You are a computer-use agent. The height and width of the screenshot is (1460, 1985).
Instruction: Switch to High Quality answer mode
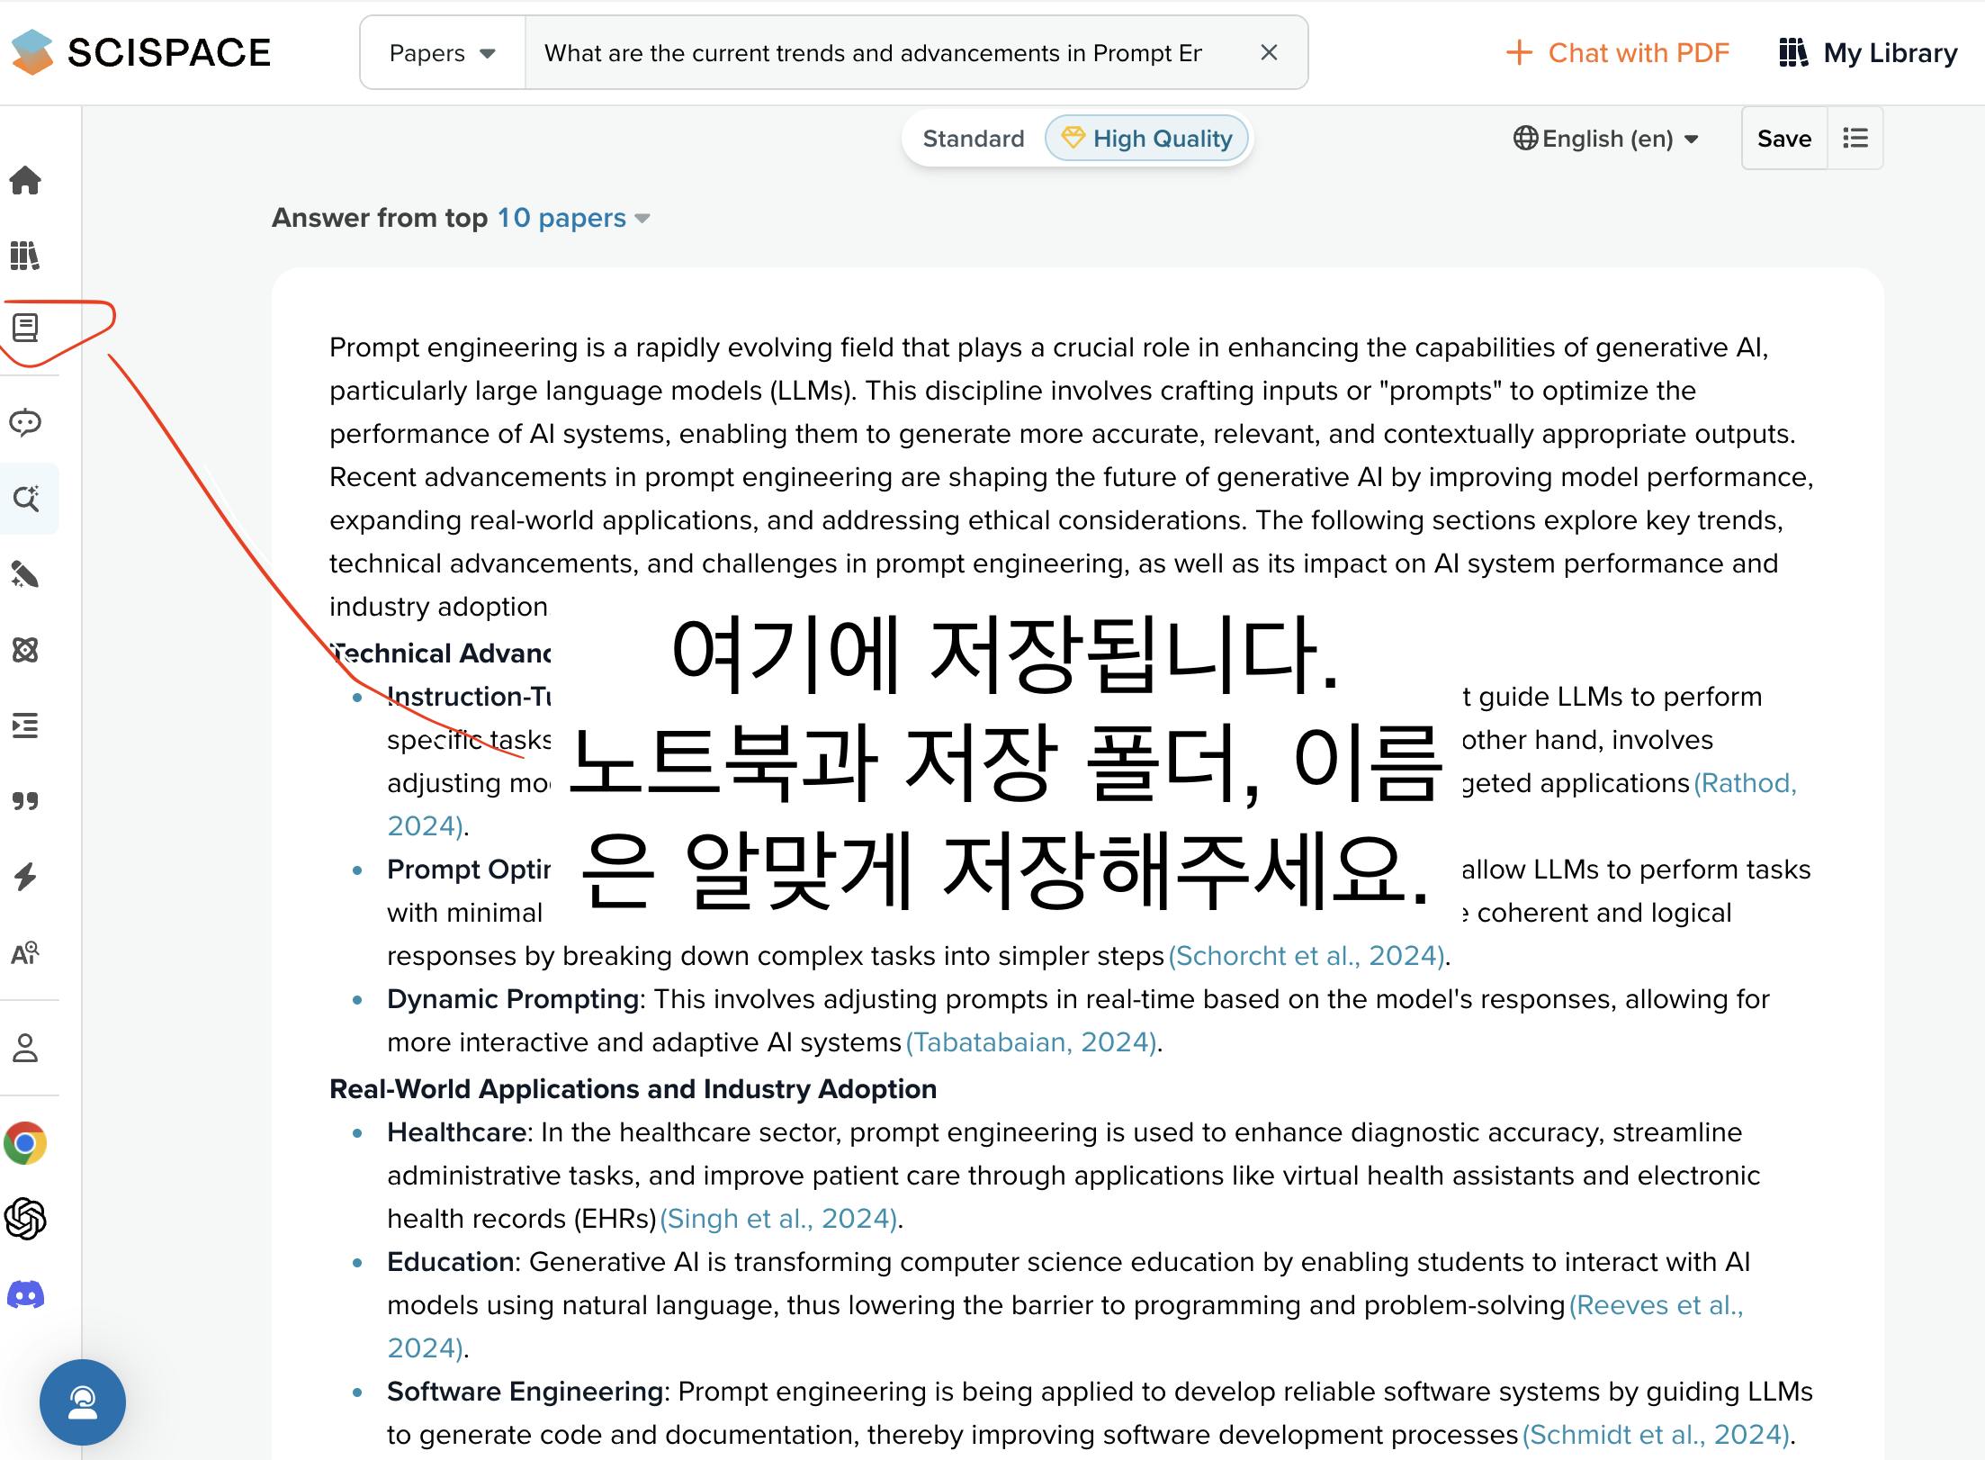click(x=1146, y=139)
